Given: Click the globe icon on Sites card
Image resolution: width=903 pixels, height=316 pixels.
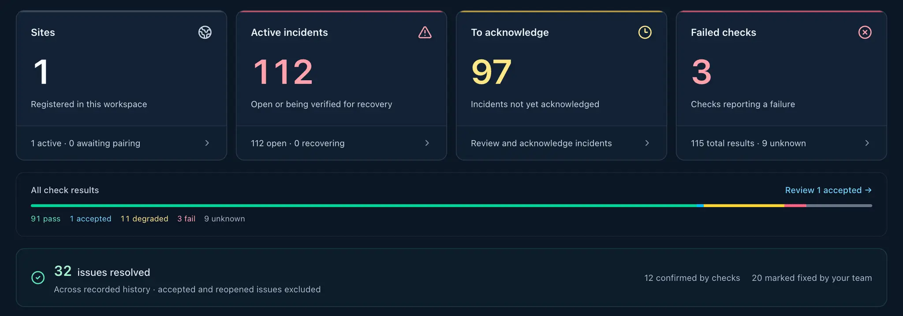Looking at the screenshot, I should [x=205, y=32].
